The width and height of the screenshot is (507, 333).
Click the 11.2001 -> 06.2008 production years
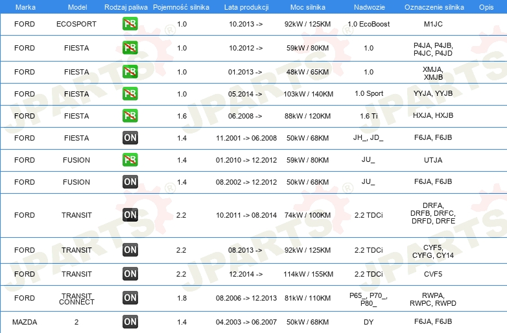(246, 138)
